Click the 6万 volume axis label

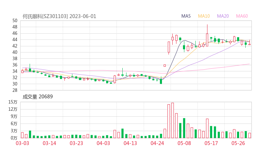(14, 124)
